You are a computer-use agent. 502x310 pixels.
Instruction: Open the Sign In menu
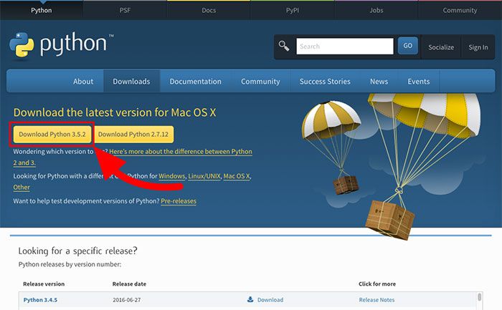[478, 47]
